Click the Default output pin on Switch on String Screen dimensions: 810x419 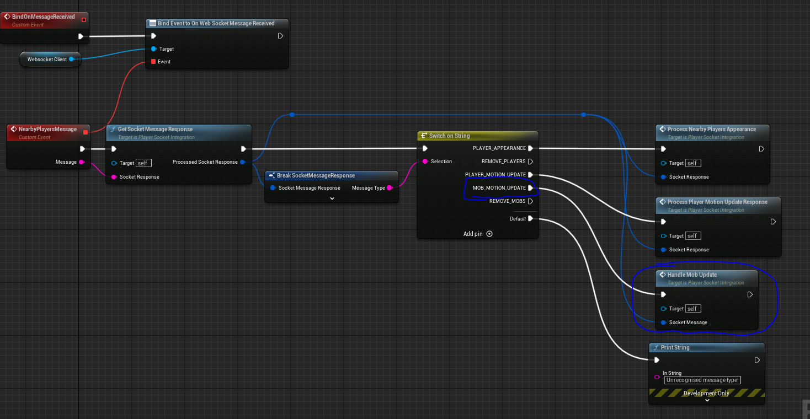click(x=530, y=219)
